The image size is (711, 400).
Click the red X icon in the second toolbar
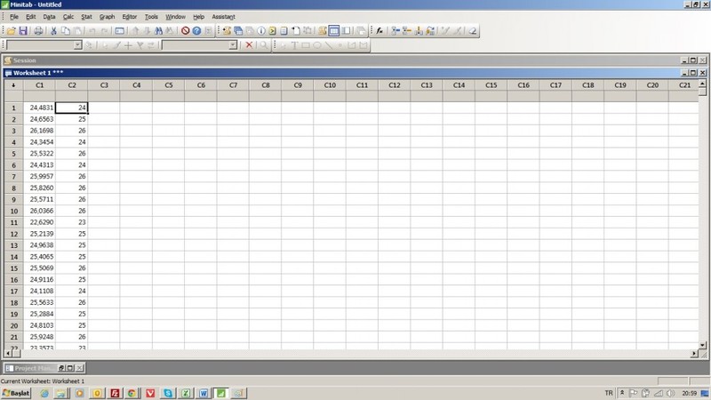coord(249,44)
